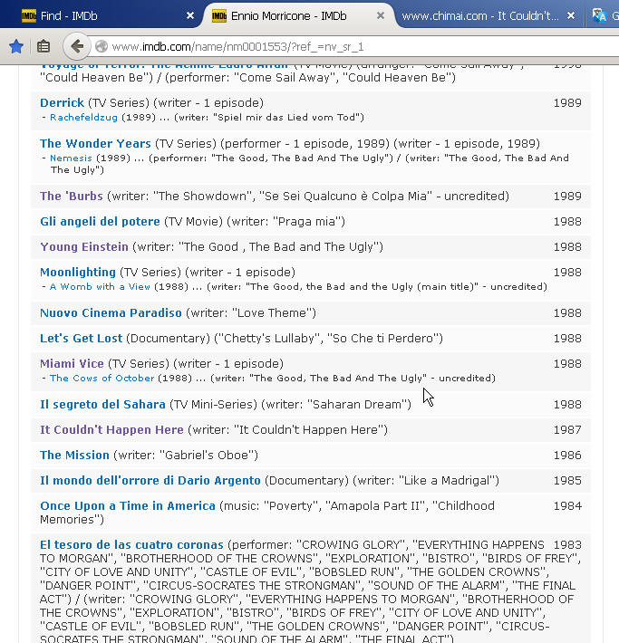This screenshot has height=643, width=619.
Task: Open the bookmarks list icon
Action: pyautogui.click(x=44, y=46)
